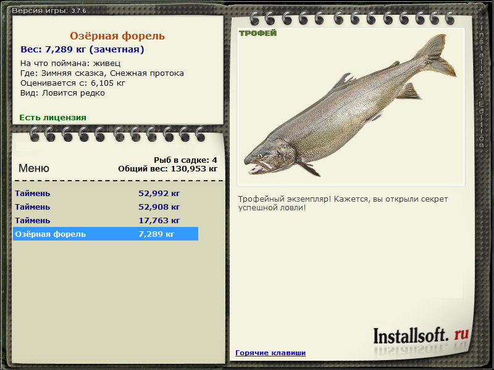
Task: Open the Меню link
Action: 34,168
